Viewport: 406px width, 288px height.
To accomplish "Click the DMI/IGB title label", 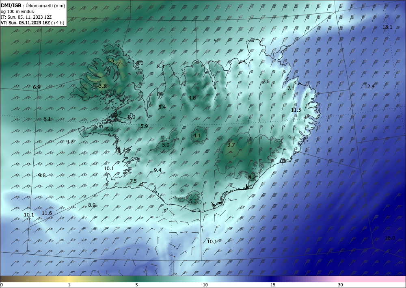I will pyautogui.click(x=11, y=6).
